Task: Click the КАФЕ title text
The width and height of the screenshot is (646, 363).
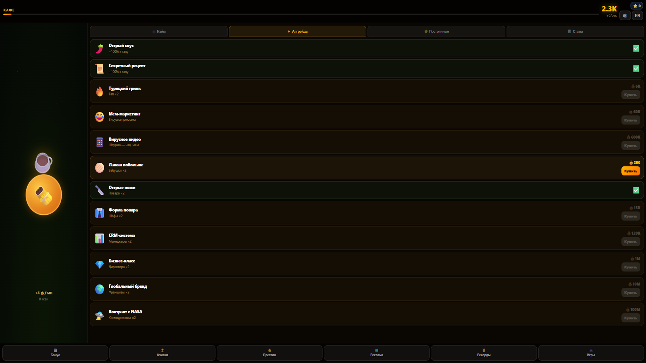Action: [x=9, y=10]
